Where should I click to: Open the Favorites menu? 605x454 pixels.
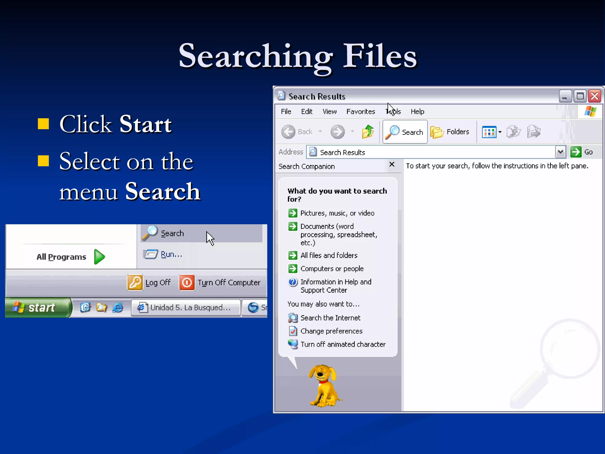[x=361, y=111]
